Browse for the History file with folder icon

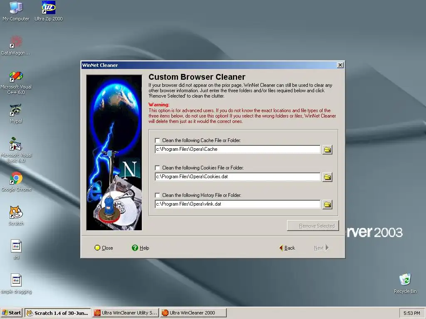click(327, 204)
